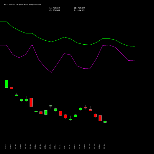This screenshot has height=154, width=154.
Task: Click the 15 Dec date label
Action: click(55, 147)
